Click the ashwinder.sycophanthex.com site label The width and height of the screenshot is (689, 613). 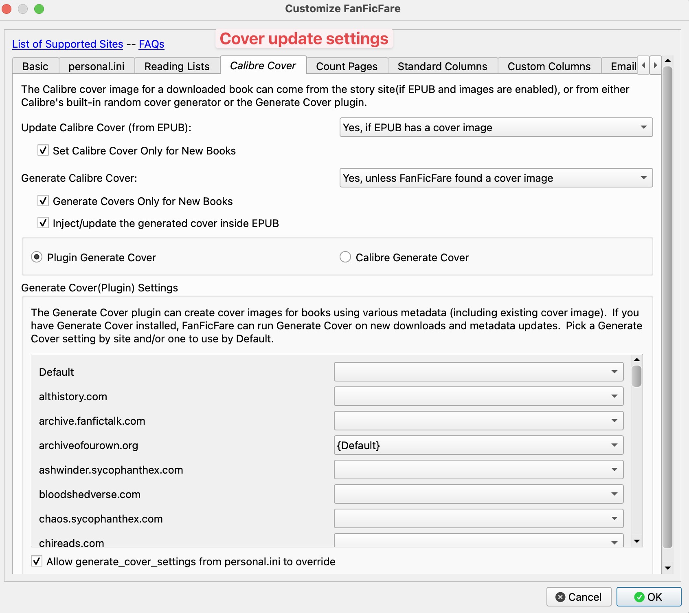(x=111, y=470)
